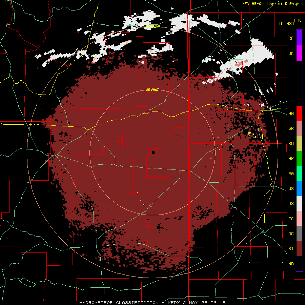The image size is (305, 305).
Task: Click the RF legend label
Action: click(291, 38)
